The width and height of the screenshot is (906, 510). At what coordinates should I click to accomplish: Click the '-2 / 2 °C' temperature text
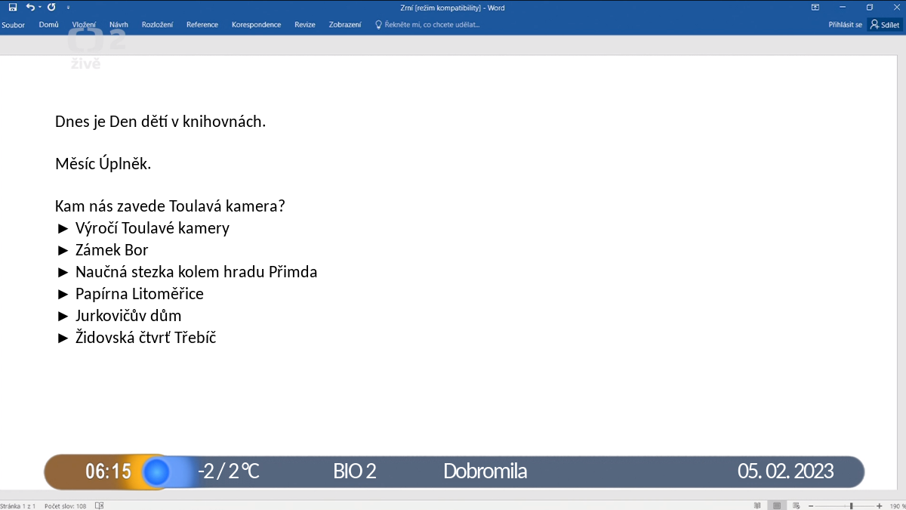[x=229, y=471]
